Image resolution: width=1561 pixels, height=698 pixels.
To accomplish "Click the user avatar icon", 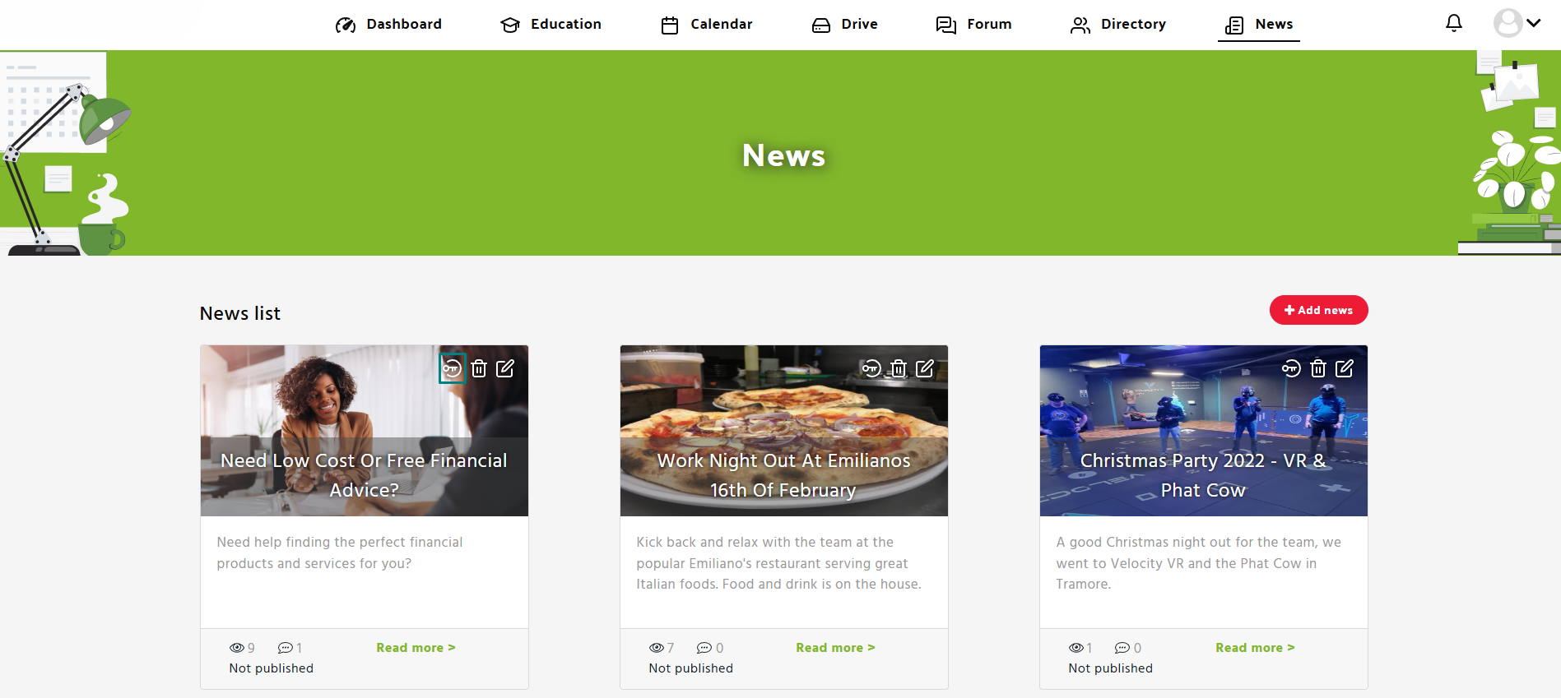I will coord(1508,23).
